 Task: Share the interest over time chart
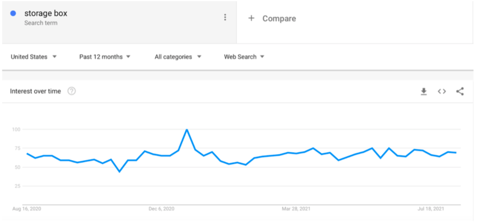click(460, 91)
